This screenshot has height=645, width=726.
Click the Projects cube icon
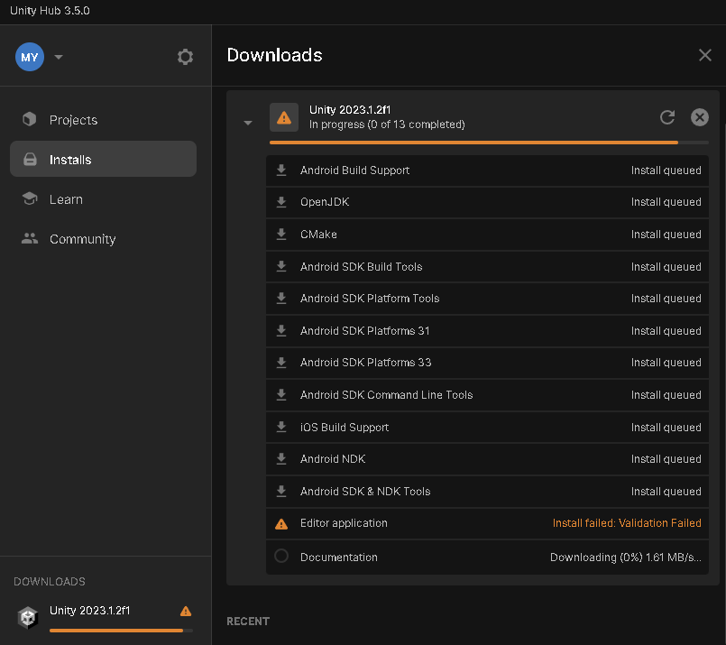click(30, 119)
